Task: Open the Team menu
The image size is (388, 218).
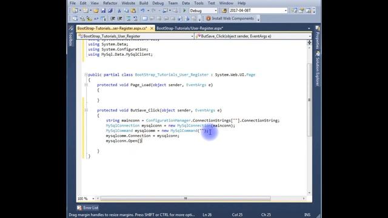Action: 173,3
